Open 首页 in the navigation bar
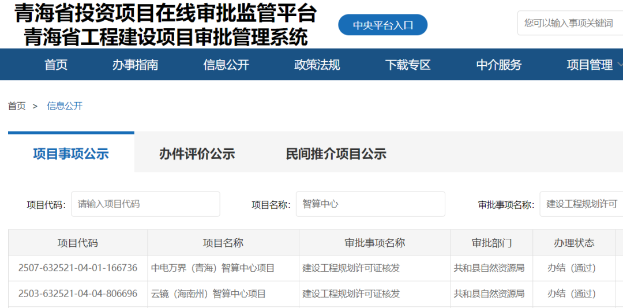This screenshot has height=308, width=623. [x=56, y=65]
